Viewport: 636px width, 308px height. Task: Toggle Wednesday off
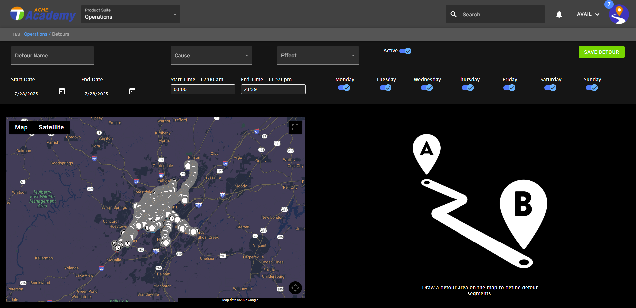coord(427,88)
